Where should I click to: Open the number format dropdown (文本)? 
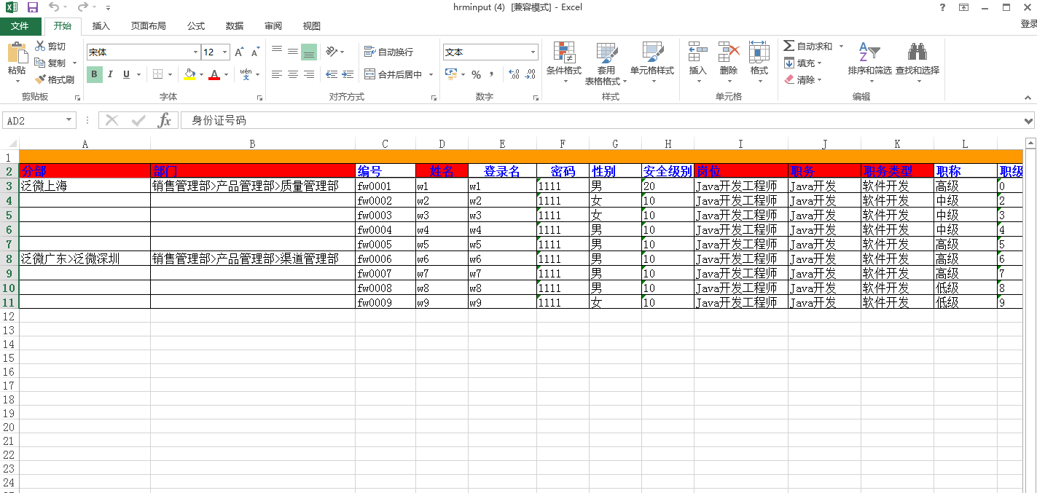tap(533, 52)
